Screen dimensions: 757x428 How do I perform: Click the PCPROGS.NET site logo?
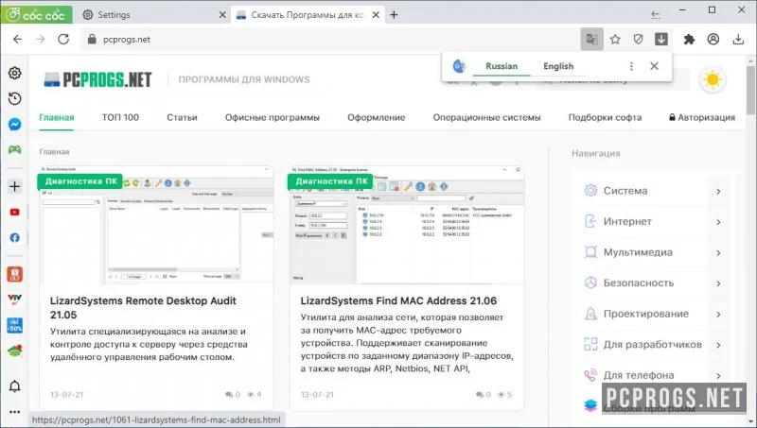click(97, 79)
